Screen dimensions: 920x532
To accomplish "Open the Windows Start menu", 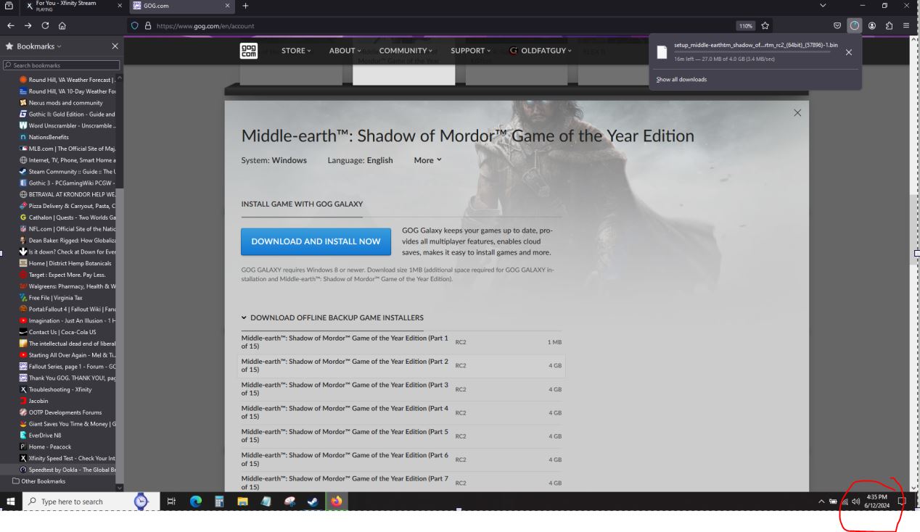I will tap(11, 501).
